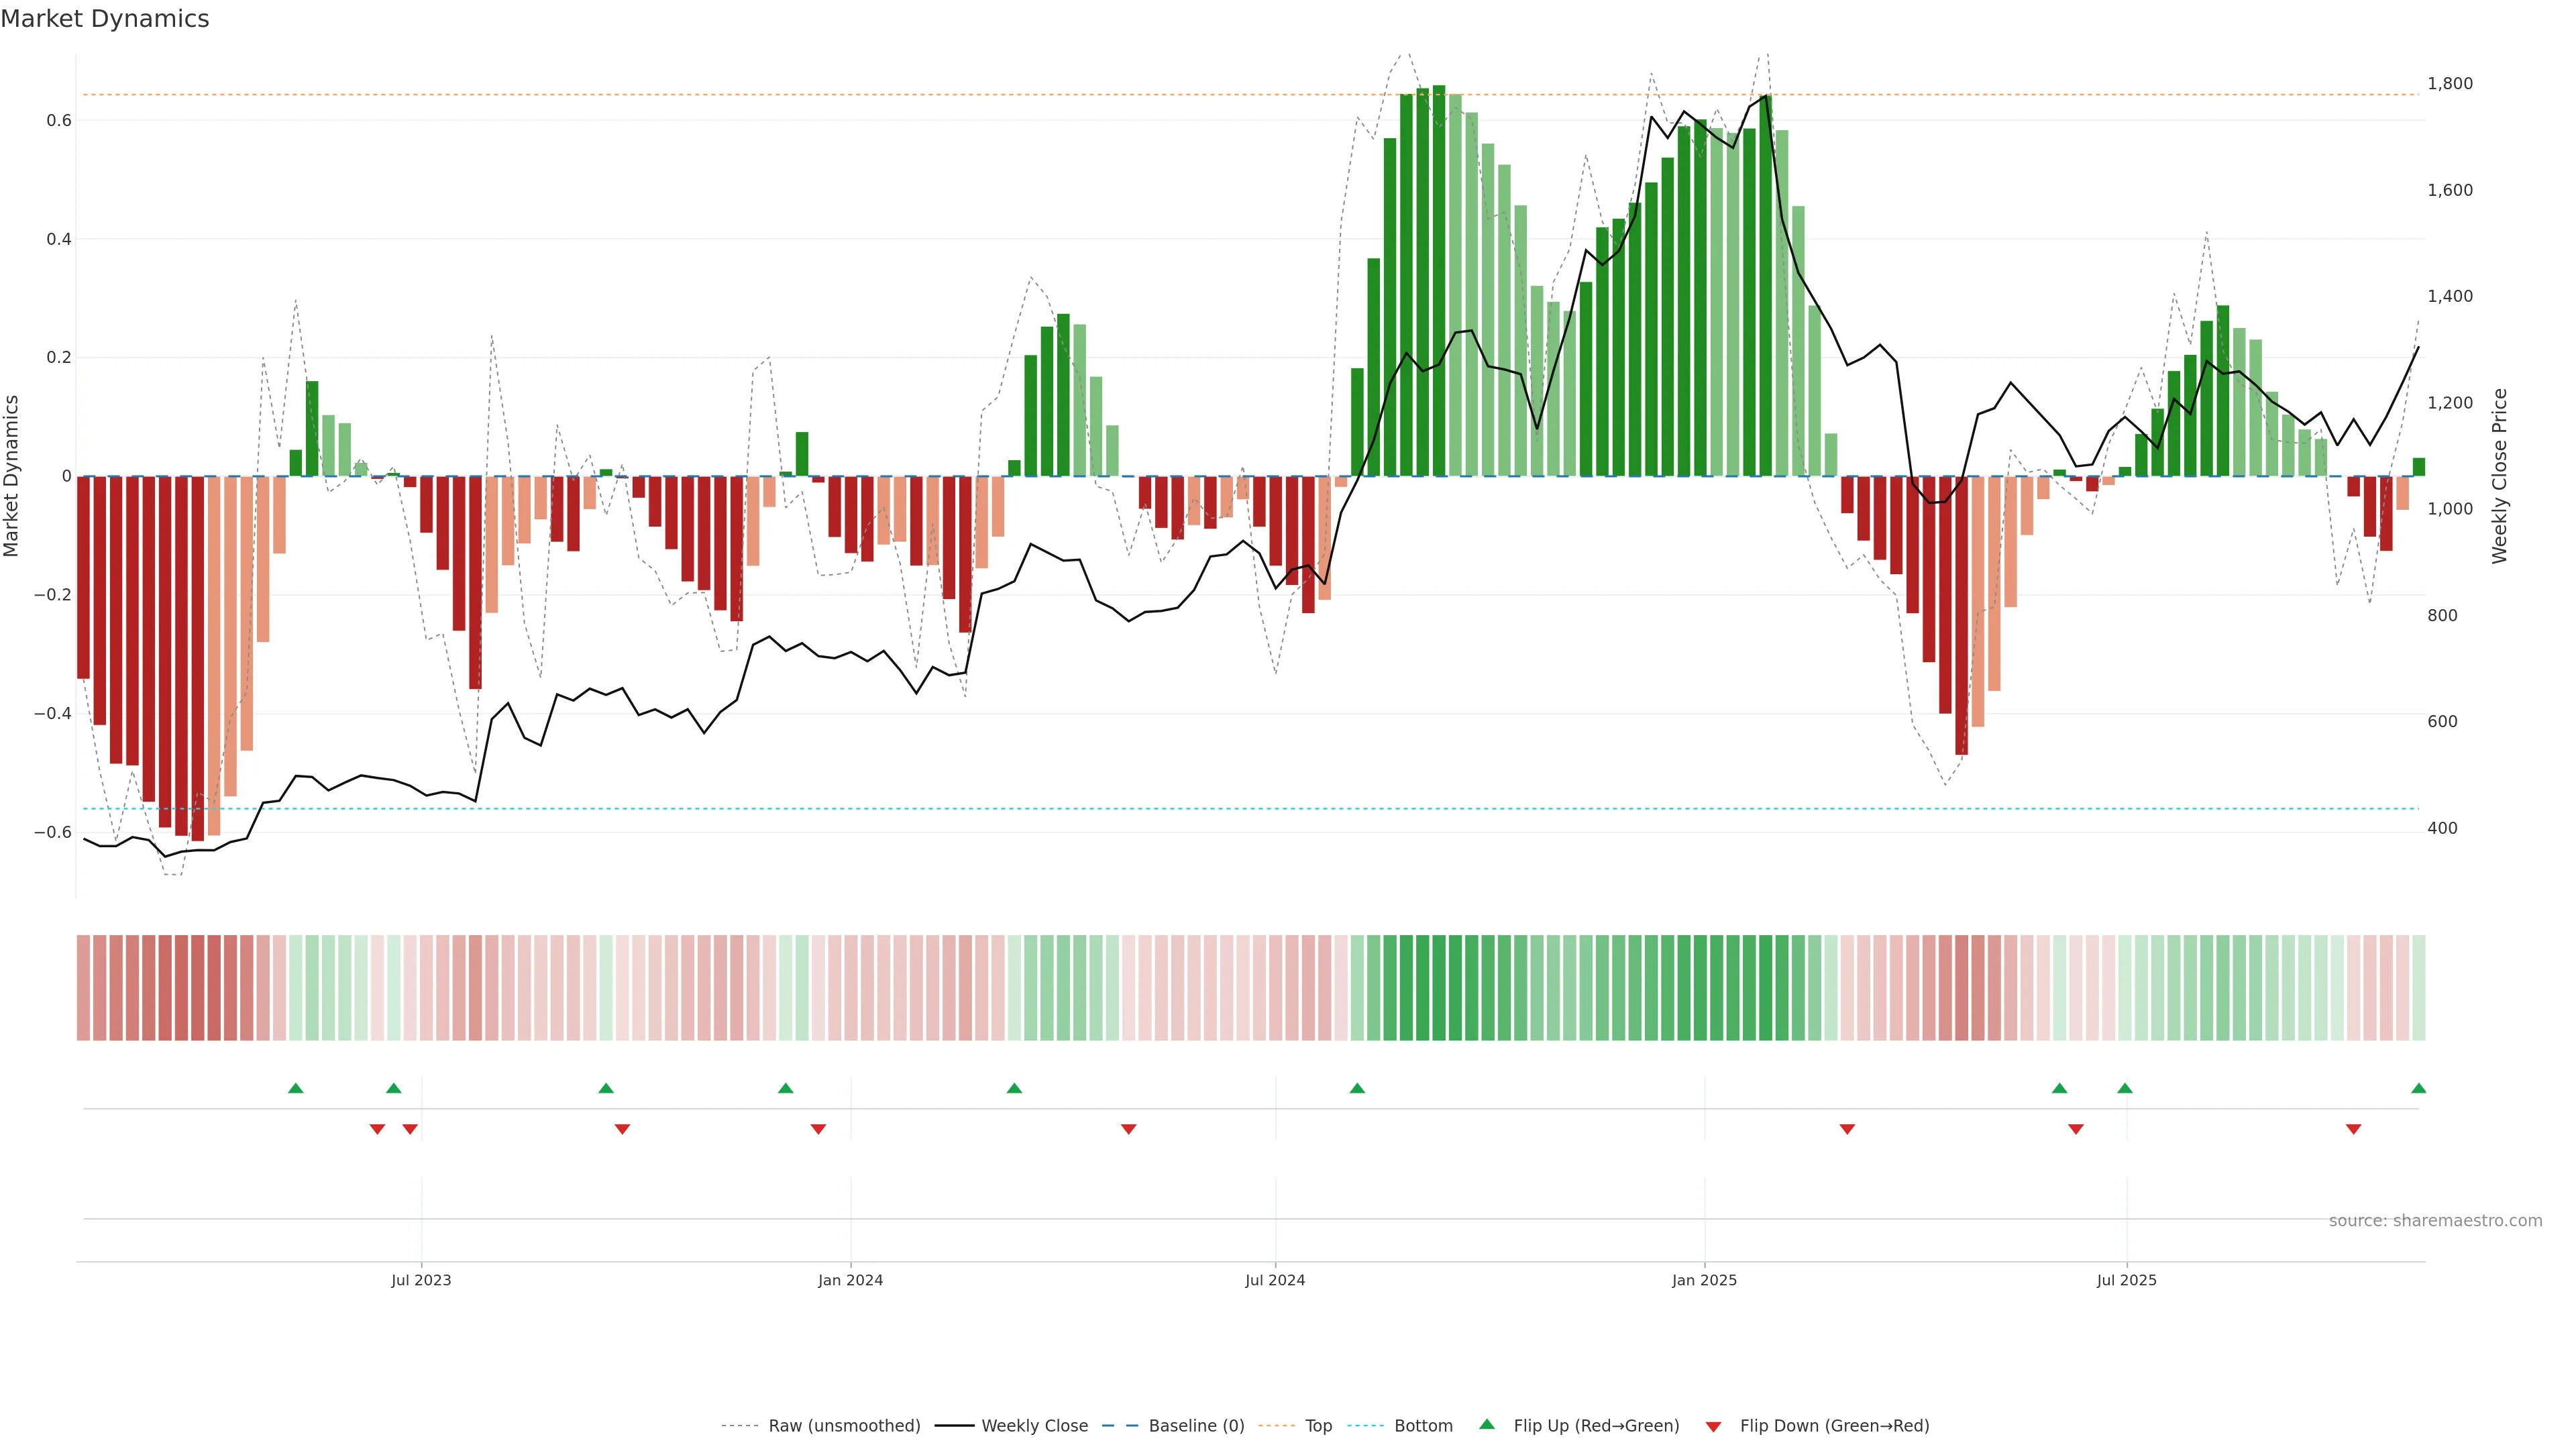Click the green Flip Up legend triangle

[x=1487, y=1425]
